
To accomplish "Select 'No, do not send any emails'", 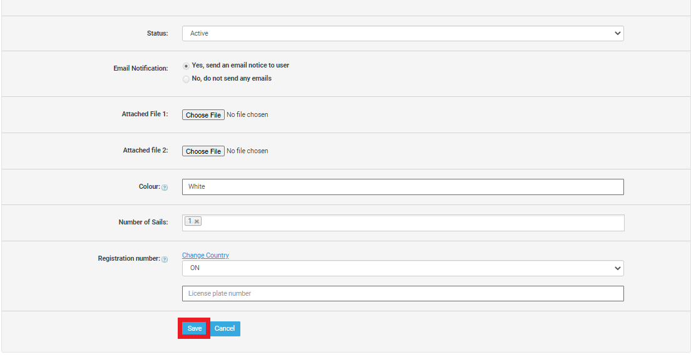I will pyautogui.click(x=186, y=79).
